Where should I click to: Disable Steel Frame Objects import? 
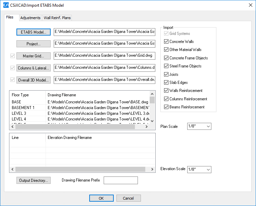tap(166, 66)
